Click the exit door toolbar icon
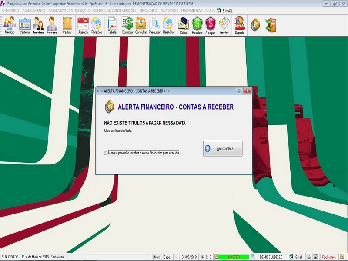The height and width of the screenshot is (261, 348). point(271,25)
